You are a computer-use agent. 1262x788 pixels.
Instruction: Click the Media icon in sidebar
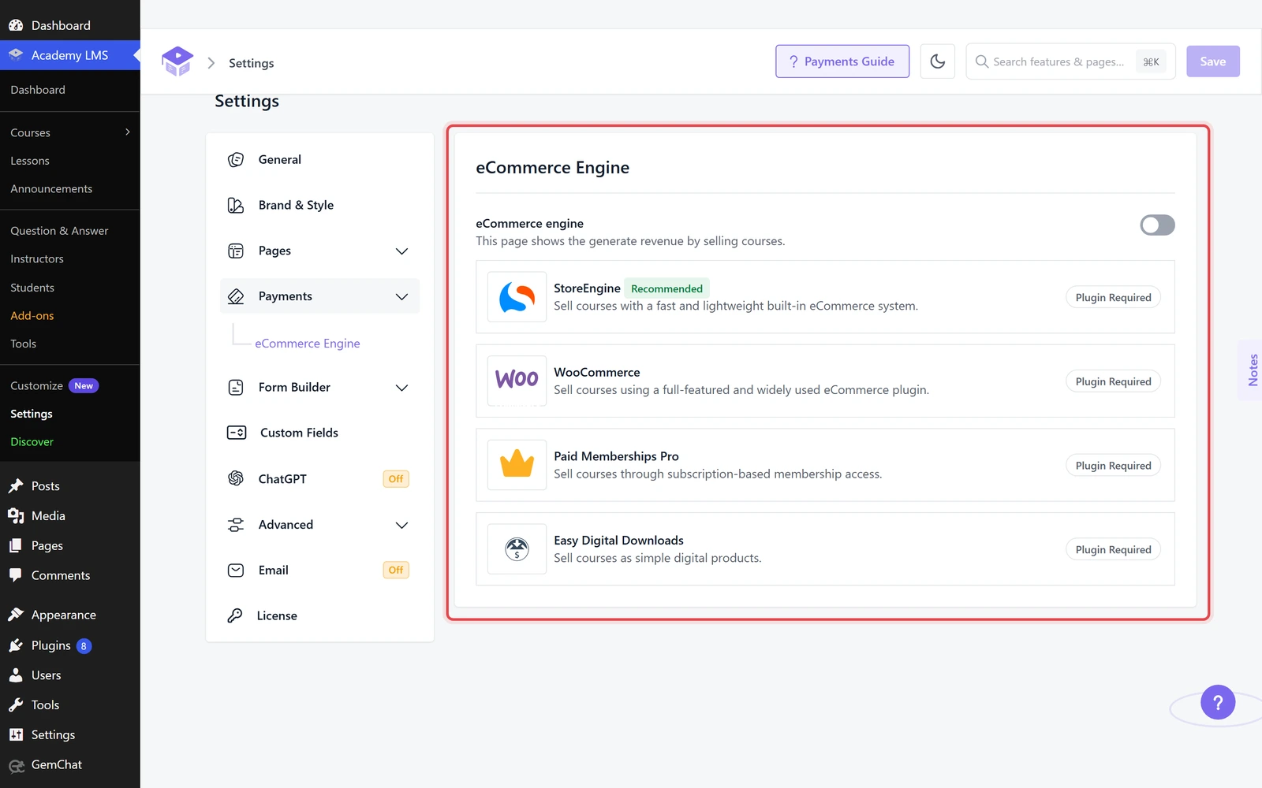point(16,516)
